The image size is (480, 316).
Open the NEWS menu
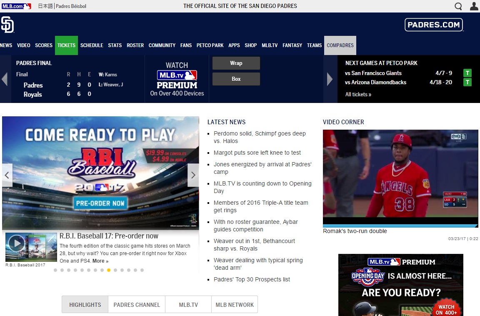pyautogui.click(x=6, y=45)
